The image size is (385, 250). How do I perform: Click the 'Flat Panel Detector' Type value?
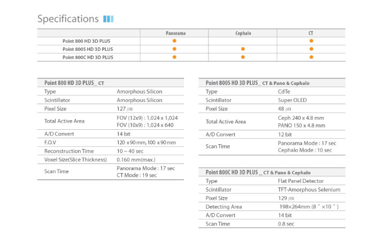click(x=301, y=181)
